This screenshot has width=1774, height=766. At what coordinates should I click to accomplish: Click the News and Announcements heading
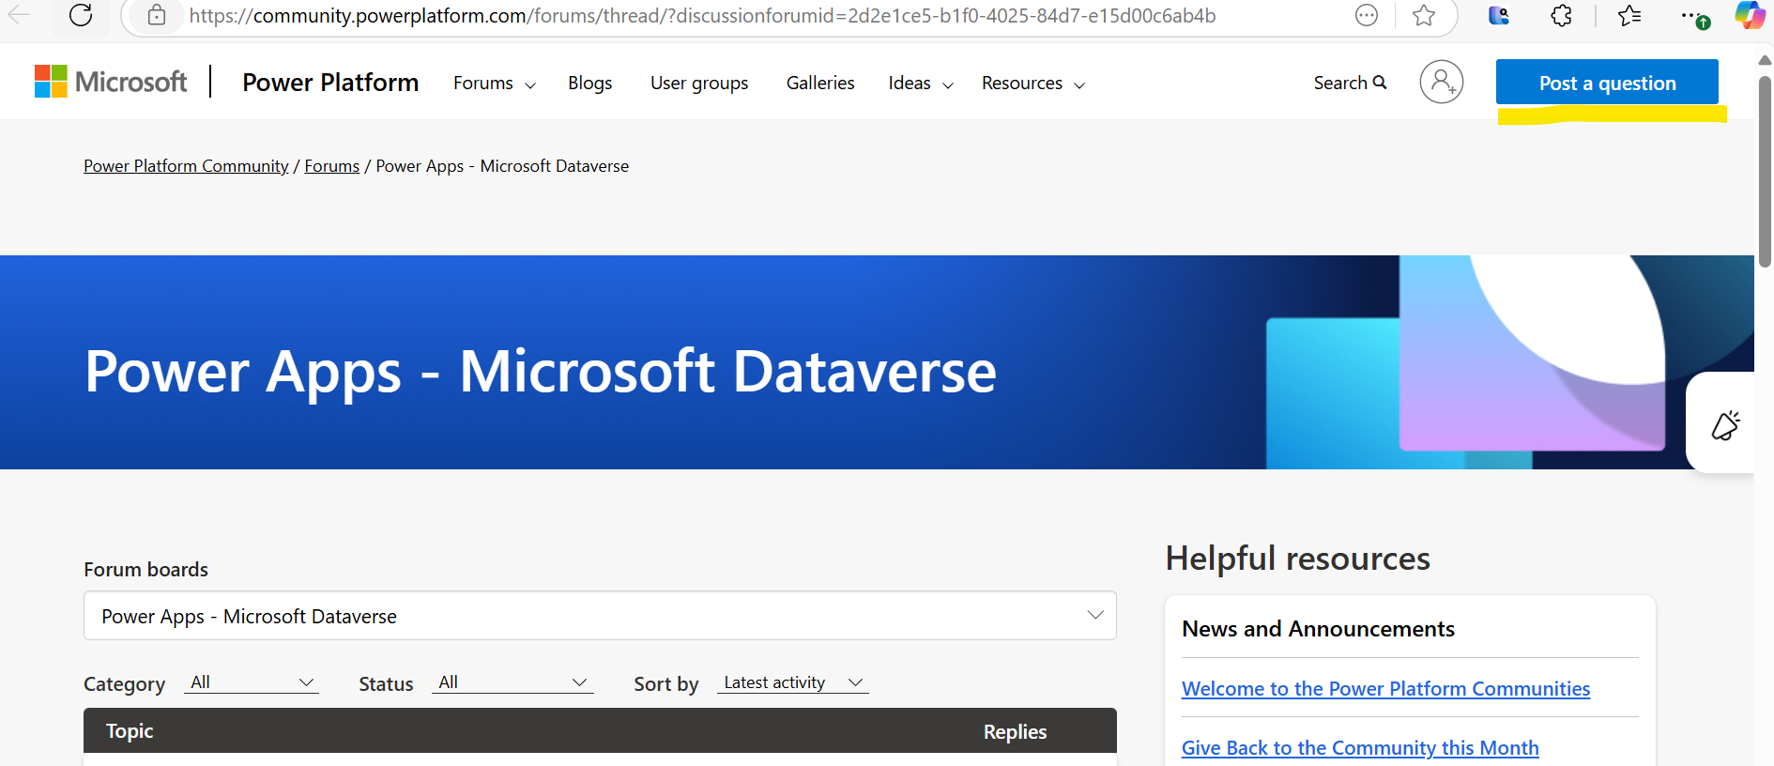click(x=1318, y=629)
